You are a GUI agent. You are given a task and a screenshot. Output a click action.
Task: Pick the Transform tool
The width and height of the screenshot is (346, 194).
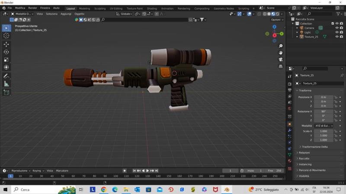tap(6, 67)
